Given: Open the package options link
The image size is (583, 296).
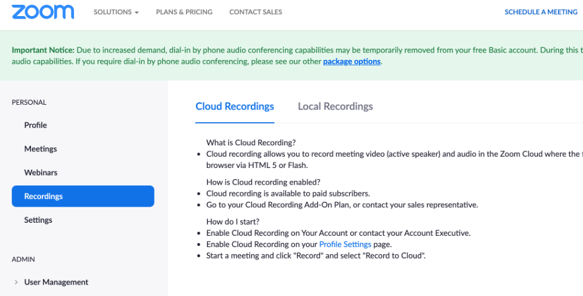Looking at the screenshot, I should point(352,61).
